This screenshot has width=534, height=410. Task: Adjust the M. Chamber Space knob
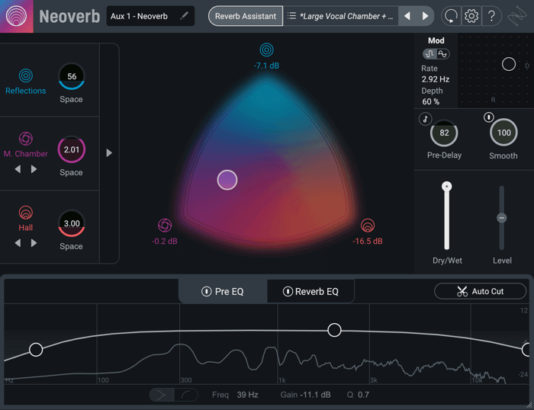click(x=72, y=149)
